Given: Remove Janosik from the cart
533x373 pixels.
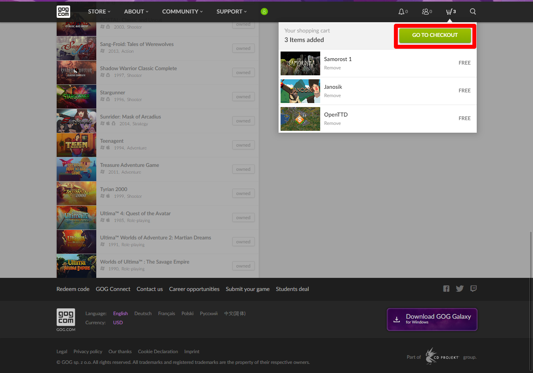Looking at the screenshot, I should pos(332,96).
